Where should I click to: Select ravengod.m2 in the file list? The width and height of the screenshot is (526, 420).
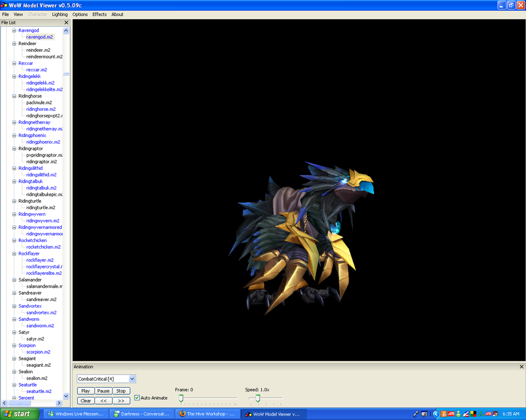40,37
